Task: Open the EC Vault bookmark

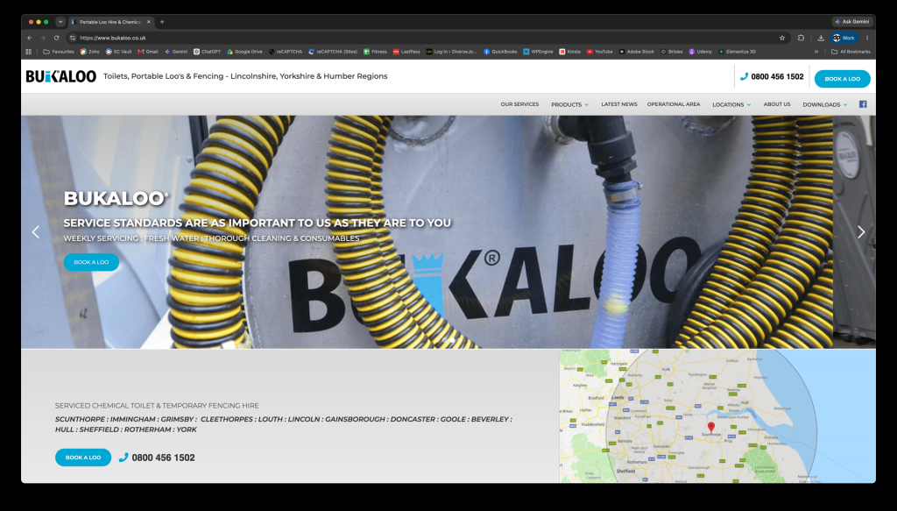Action: (x=118, y=52)
